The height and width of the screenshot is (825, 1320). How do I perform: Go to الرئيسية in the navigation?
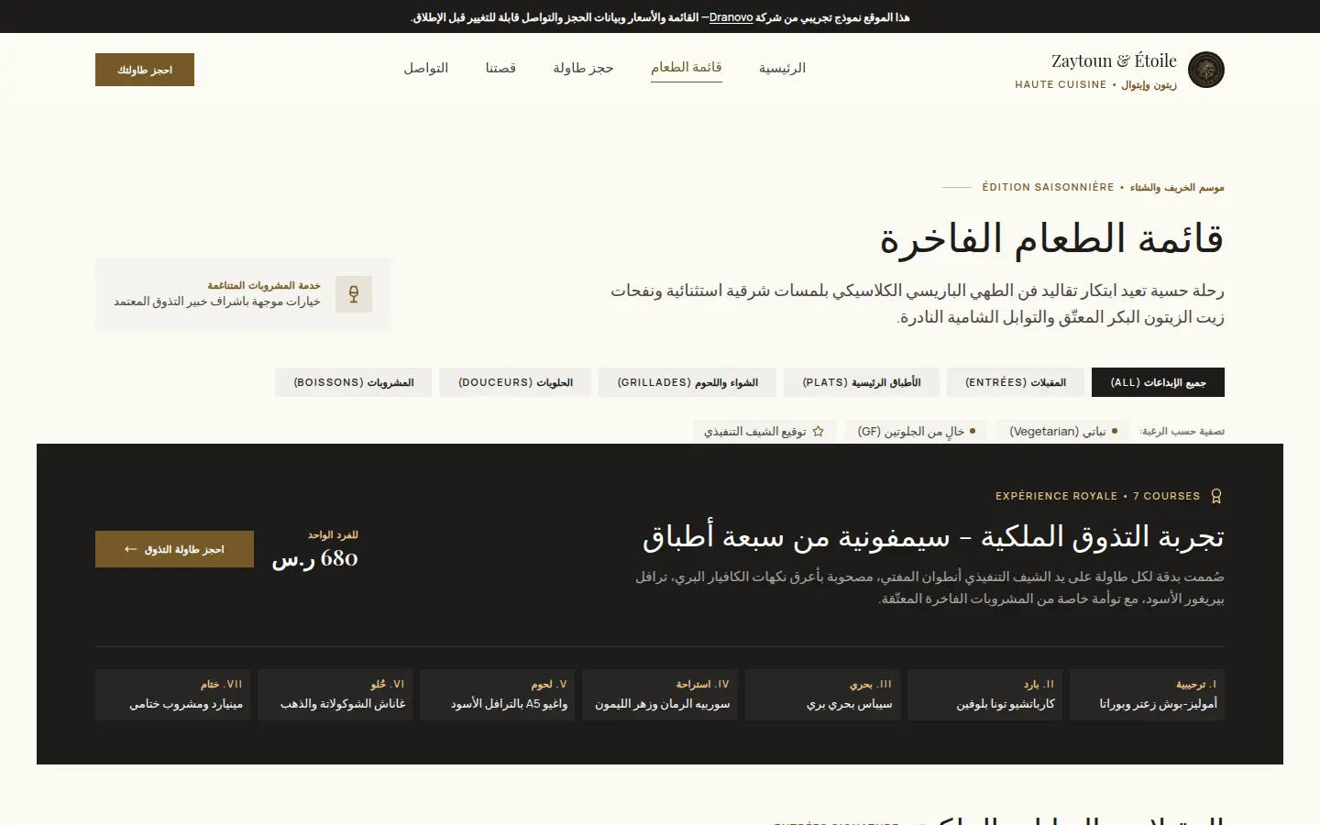[x=782, y=68]
